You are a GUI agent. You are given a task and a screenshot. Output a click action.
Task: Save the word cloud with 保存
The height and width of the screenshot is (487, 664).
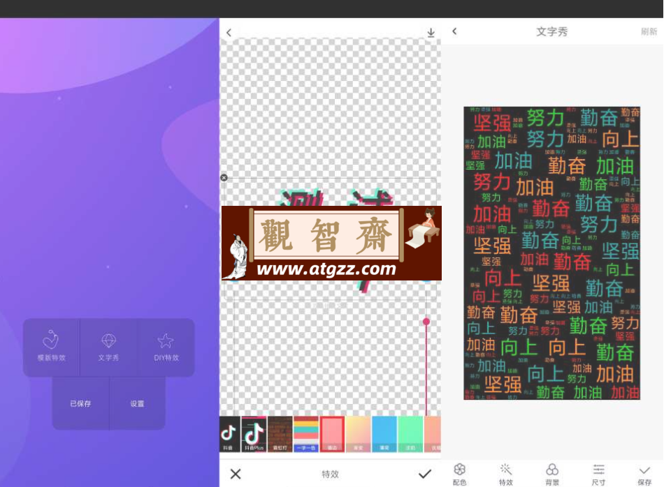644,474
